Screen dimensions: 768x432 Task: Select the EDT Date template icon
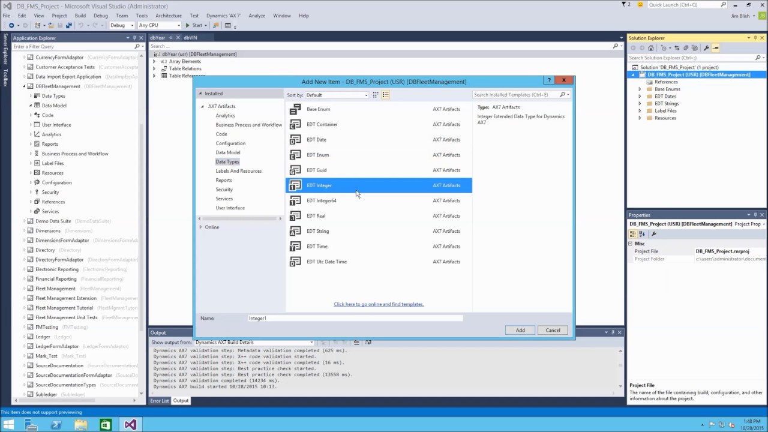(x=295, y=140)
